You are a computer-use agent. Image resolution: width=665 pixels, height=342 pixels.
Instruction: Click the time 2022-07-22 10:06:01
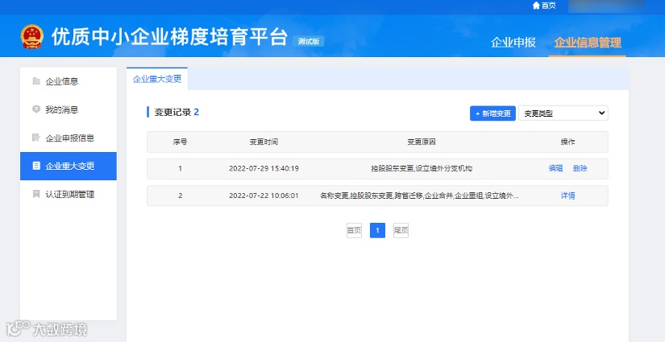pos(264,196)
